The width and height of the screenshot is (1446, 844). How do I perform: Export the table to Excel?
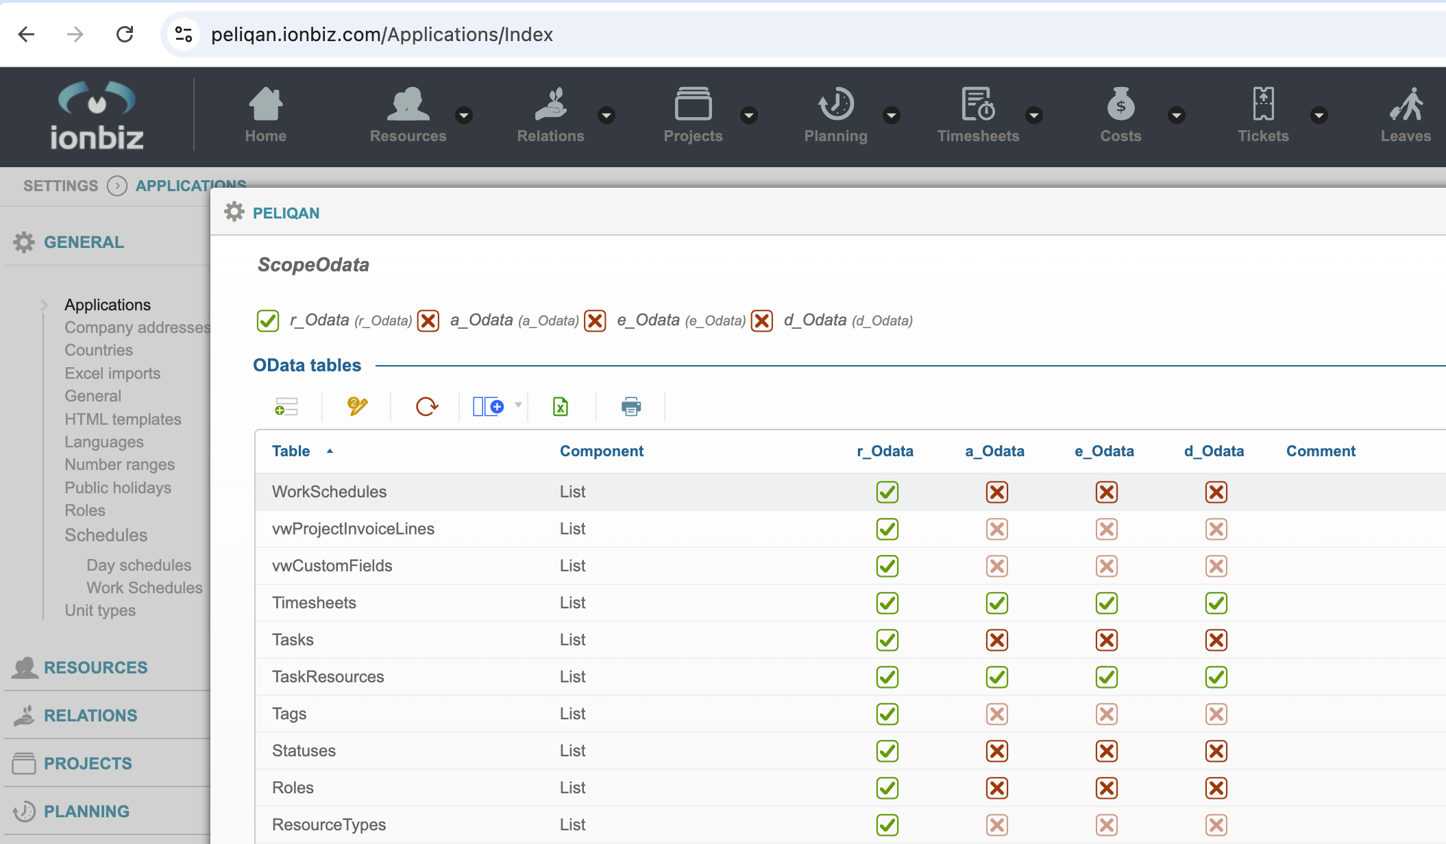(561, 407)
